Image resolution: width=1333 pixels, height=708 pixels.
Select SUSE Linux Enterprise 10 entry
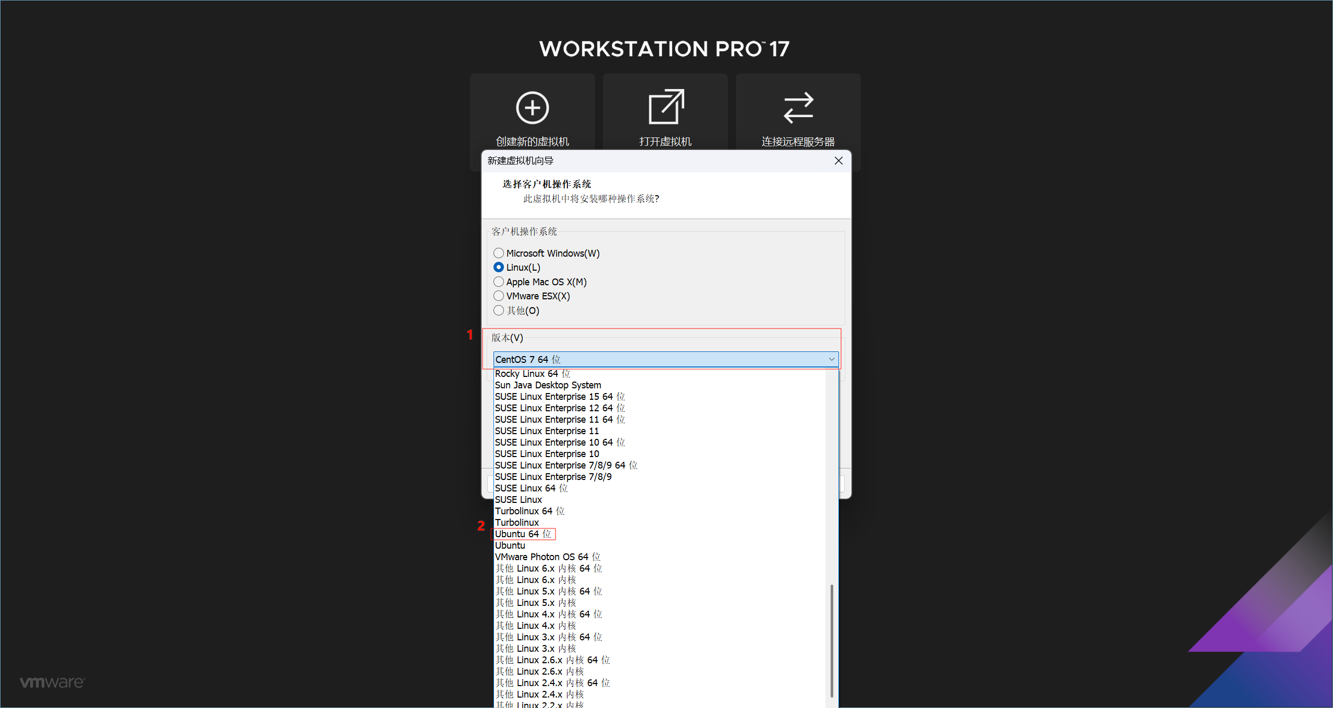[x=659, y=454]
